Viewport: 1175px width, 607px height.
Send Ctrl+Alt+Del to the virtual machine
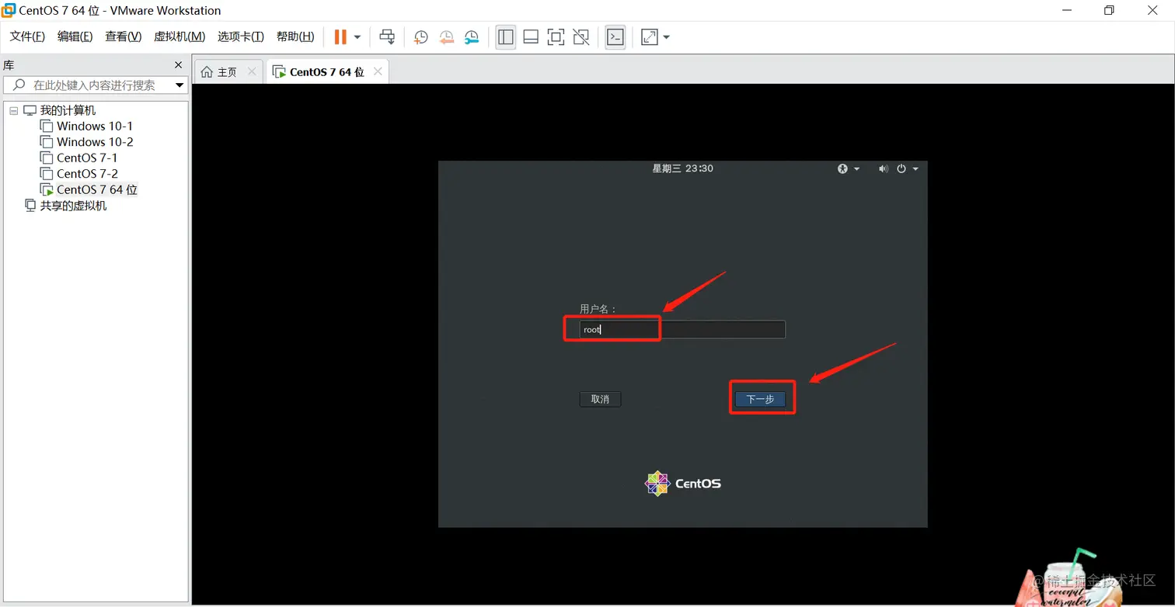click(387, 36)
